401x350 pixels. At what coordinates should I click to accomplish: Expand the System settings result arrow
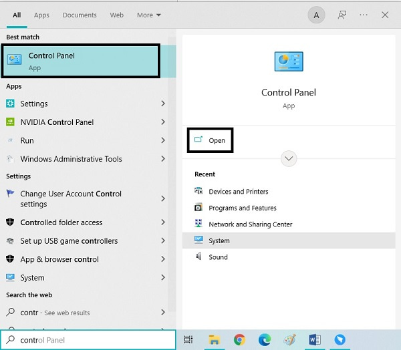pos(163,277)
